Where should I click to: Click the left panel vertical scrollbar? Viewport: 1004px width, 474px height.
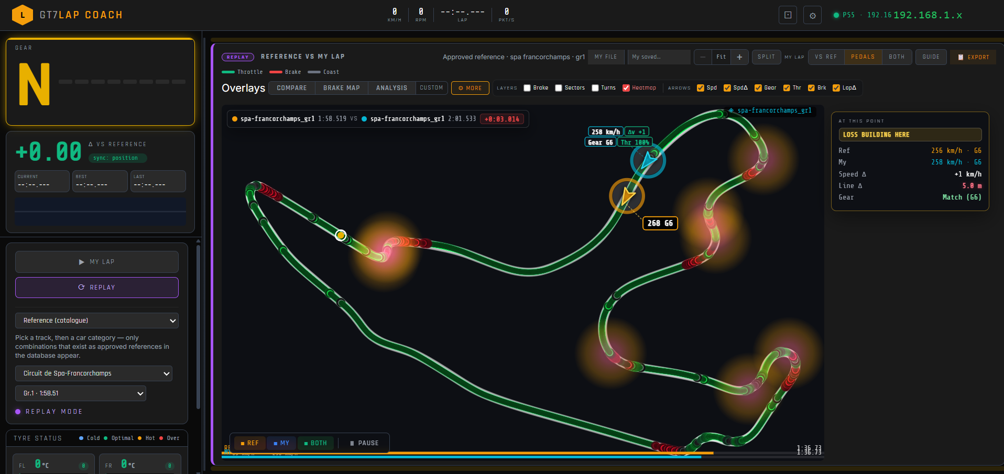(198, 327)
